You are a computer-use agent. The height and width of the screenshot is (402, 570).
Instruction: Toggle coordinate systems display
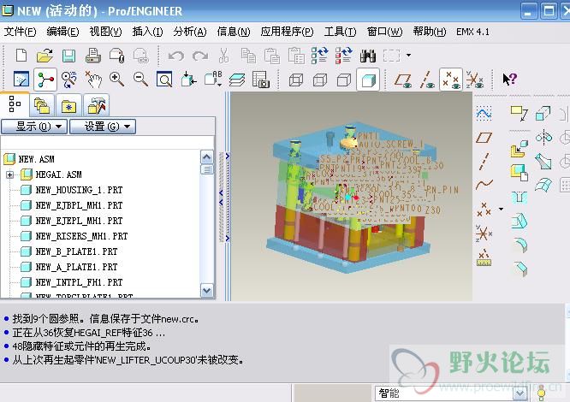pos(475,80)
